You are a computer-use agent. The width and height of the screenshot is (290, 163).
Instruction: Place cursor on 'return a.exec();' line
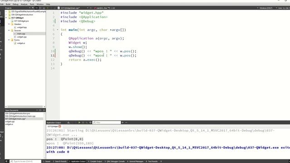pos(85,60)
